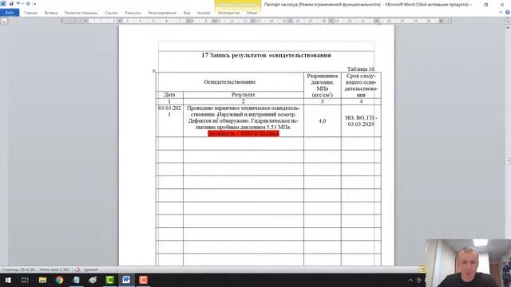This screenshot has width=511, height=287.
Task: Open the Файл tab
Action: [x=10, y=13]
